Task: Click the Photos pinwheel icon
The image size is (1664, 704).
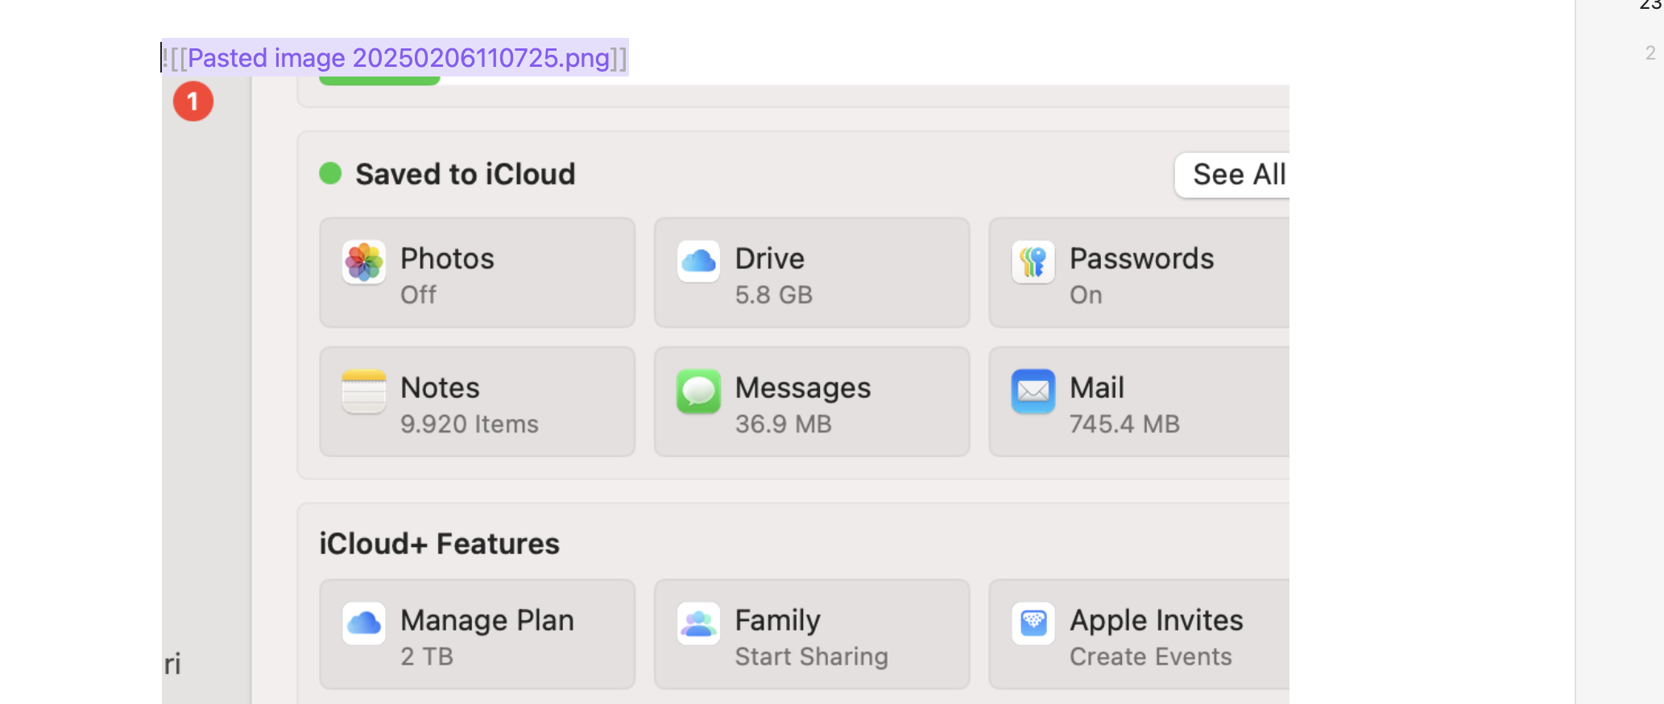Action: [364, 262]
